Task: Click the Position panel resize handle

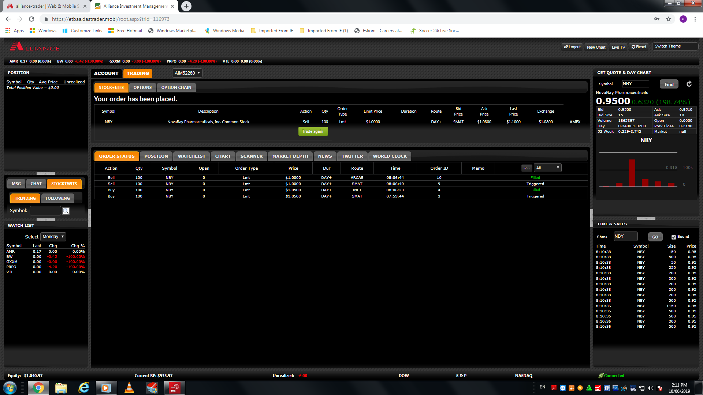Action: point(46,173)
